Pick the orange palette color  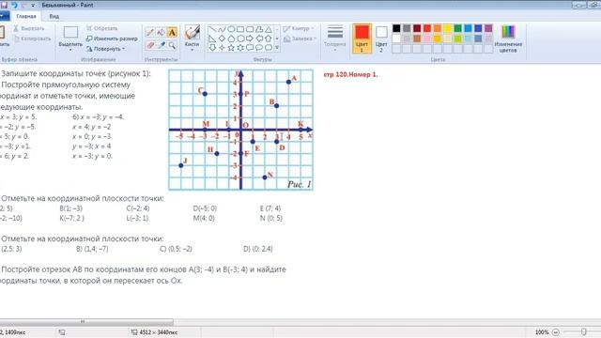point(438,28)
